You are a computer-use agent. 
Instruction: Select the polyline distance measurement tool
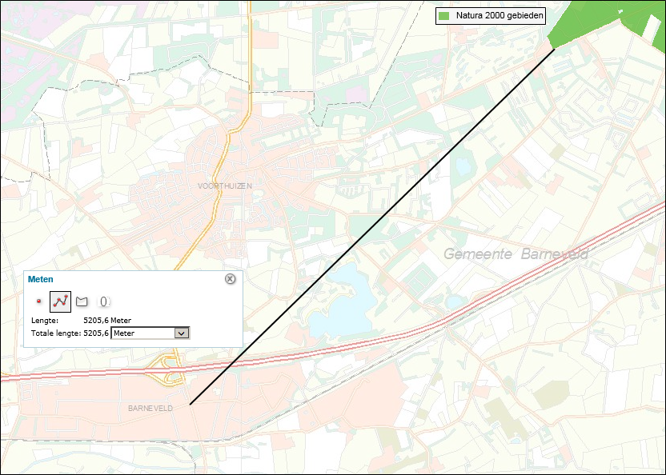pos(60,301)
